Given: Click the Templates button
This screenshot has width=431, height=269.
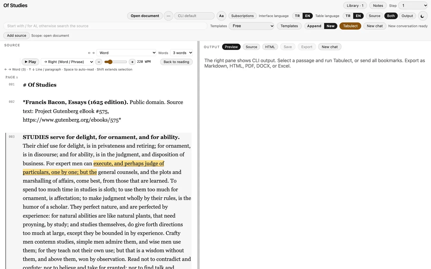Looking at the screenshot, I should [289, 26].
